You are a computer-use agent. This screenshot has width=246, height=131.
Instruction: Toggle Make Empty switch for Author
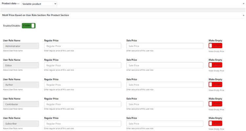pos(215,84)
